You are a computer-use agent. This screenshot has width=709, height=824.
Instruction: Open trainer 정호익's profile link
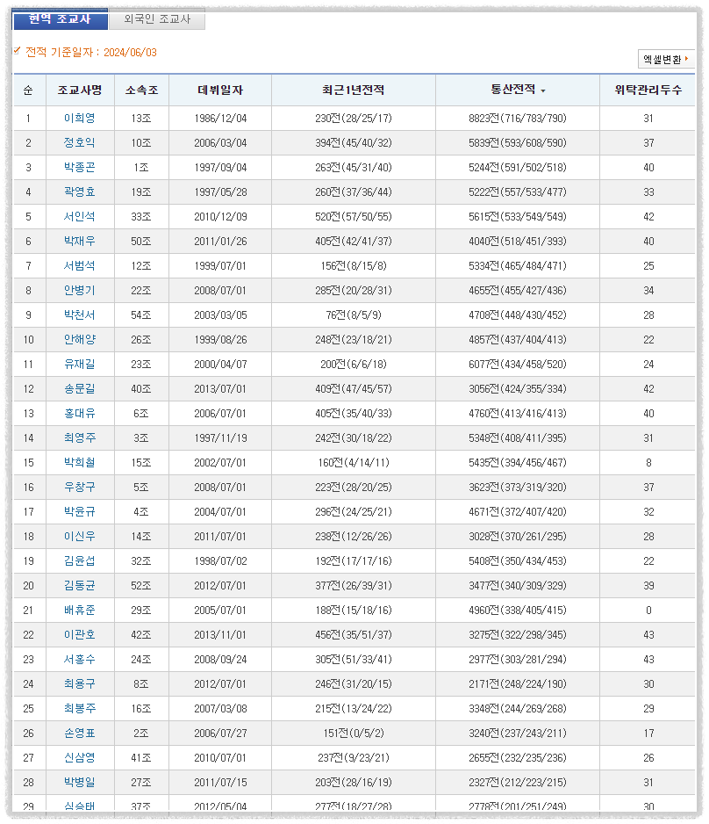point(79,142)
